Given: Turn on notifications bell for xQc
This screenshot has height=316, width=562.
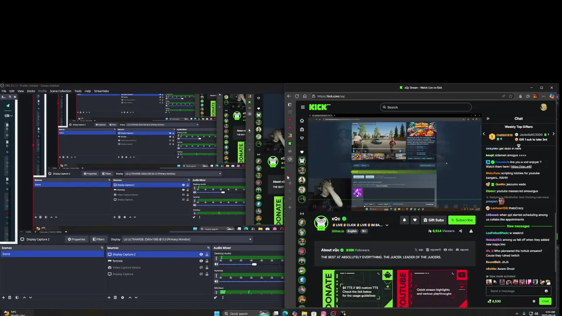Looking at the screenshot, I should 404,220.
